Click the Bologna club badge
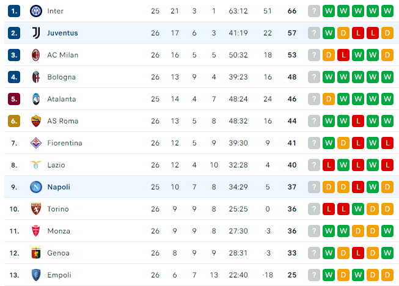The width and height of the screenshot is (399, 286). 36,77
